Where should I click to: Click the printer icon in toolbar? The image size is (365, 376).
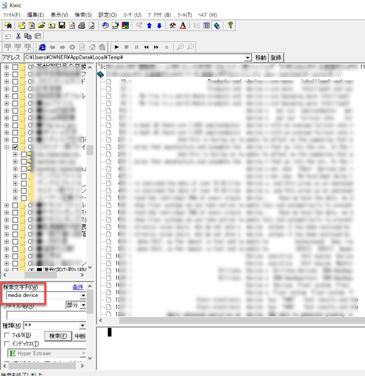[x=82, y=25]
